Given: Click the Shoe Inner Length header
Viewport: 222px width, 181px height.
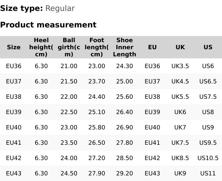Looking at the screenshot, I should tap(124, 47).
